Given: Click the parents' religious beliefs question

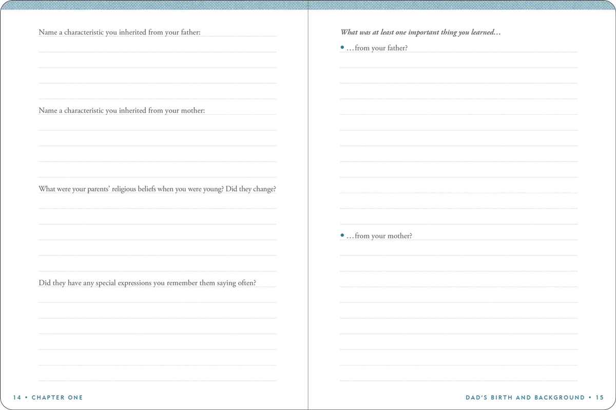Looking at the screenshot, I should pos(157,189).
